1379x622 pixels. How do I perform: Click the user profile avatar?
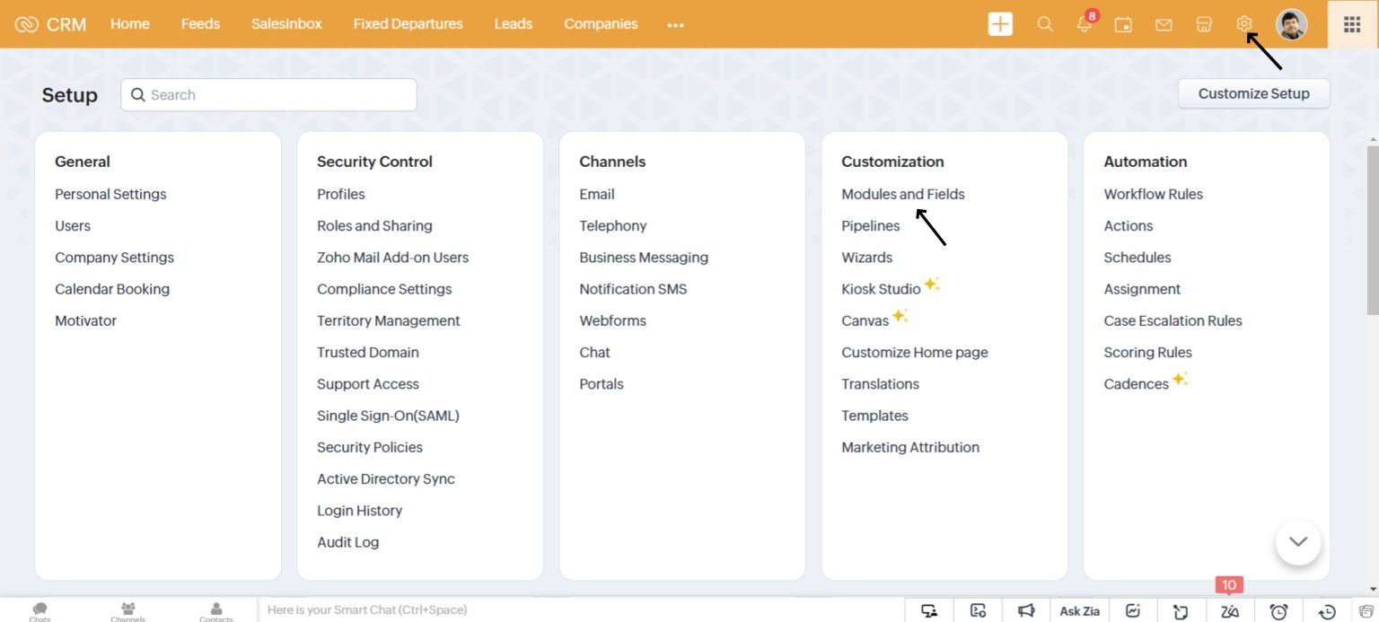pos(1291,24)
